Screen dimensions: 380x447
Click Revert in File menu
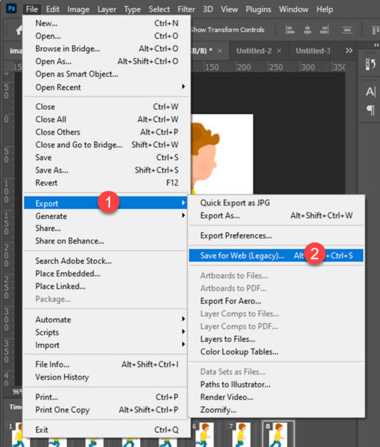pyautogui.click(x=107, y=183)
